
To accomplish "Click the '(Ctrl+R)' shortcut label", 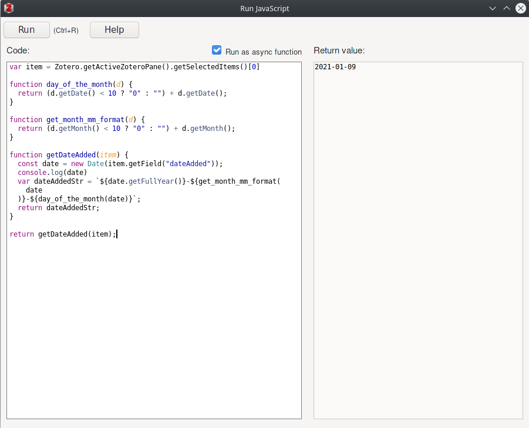I will click(66, 31).
